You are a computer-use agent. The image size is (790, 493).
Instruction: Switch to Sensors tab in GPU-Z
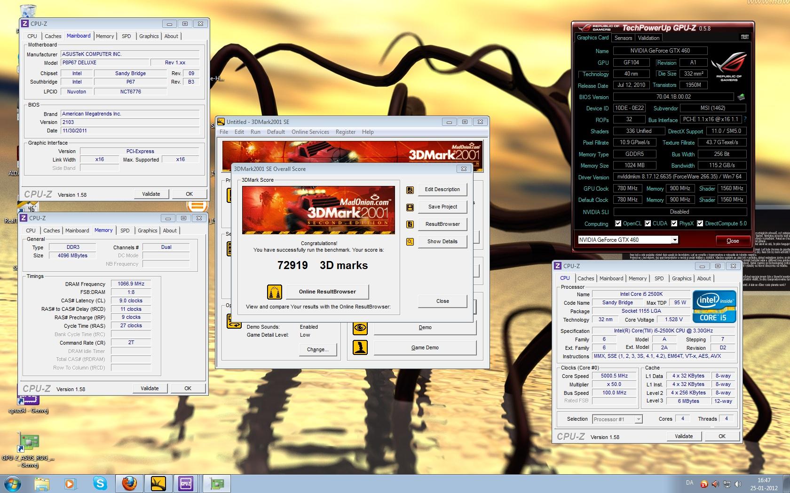tap(623, 38)
